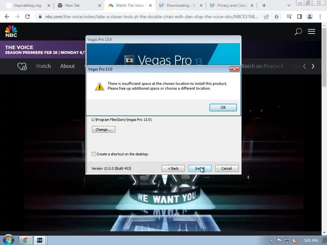The width and height of the screenshot is (327, 245).
Task: Select the Watch The Voice tab
Action: click(130, 5)
